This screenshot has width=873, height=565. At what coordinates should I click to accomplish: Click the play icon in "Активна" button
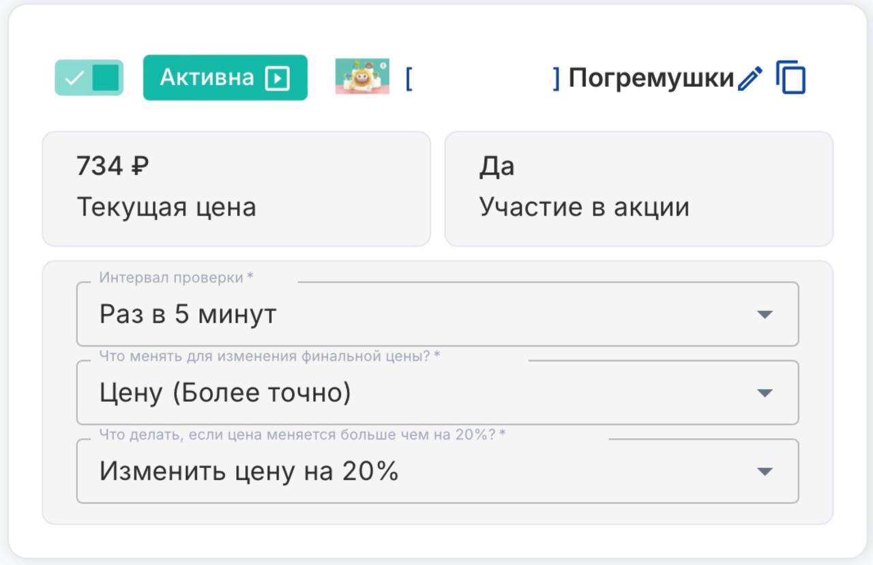coord(277,78)
